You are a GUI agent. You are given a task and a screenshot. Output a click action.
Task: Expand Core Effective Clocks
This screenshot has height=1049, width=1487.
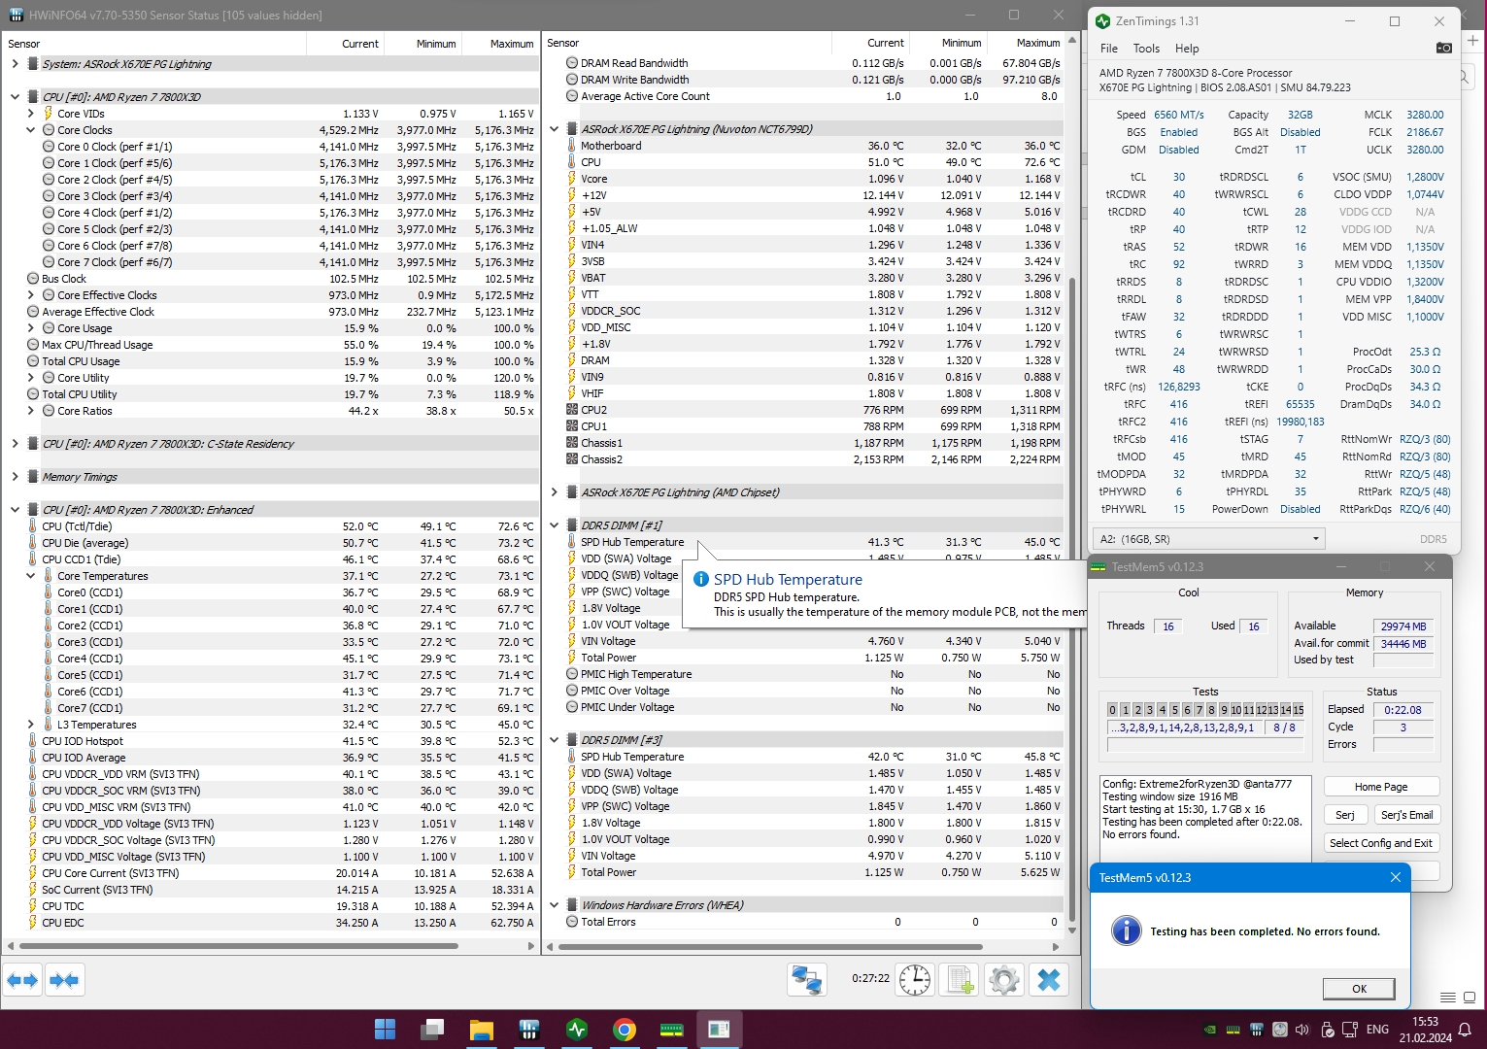click(x=31, y=295)
